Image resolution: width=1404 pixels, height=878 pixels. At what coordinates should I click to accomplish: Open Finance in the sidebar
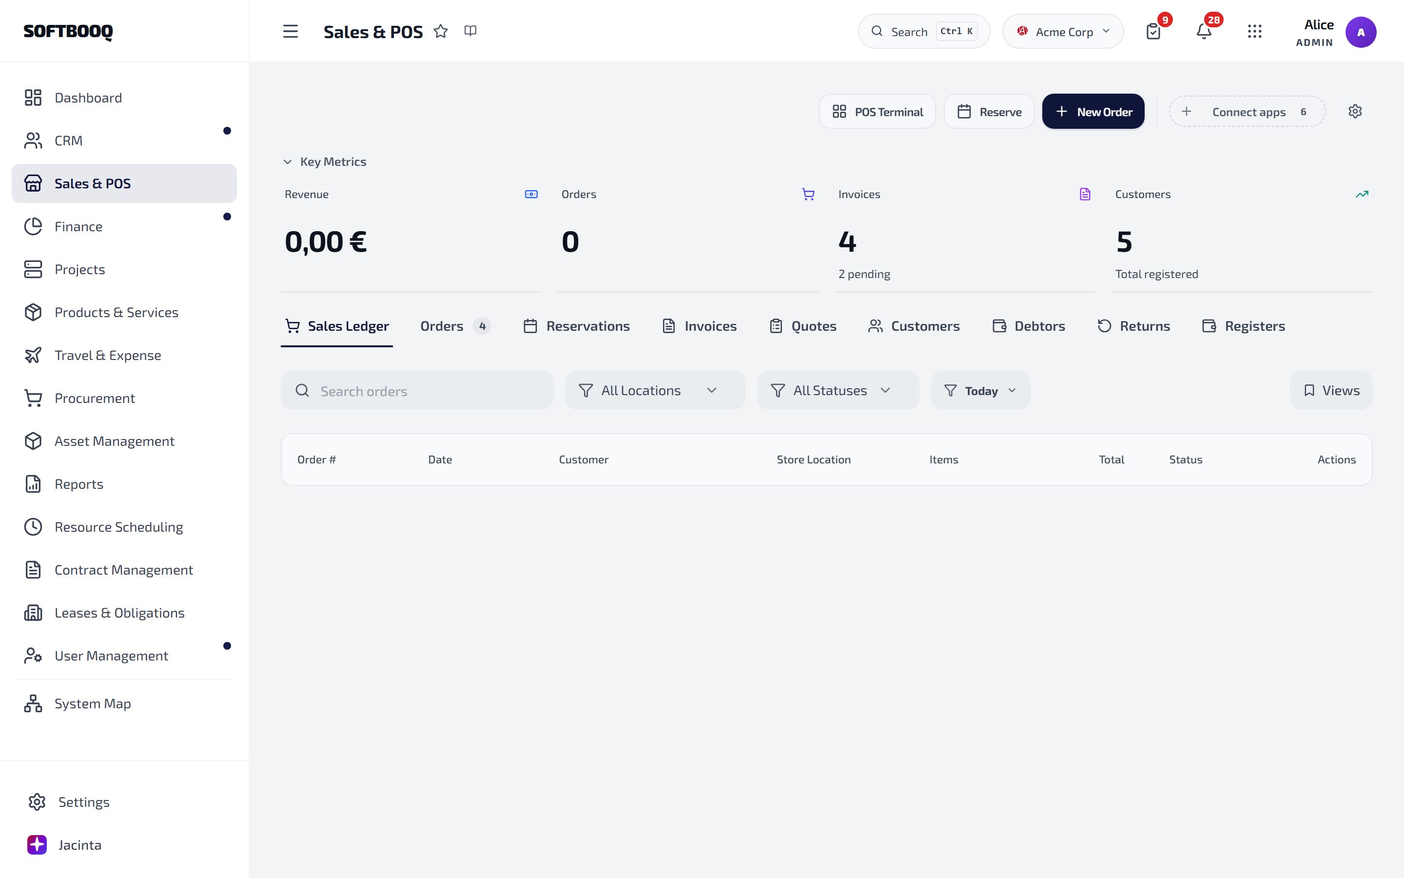(x=124, y=226)
